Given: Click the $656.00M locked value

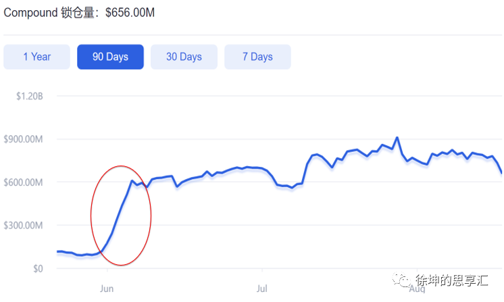Looking at the screenshot, I should (129, 13).
